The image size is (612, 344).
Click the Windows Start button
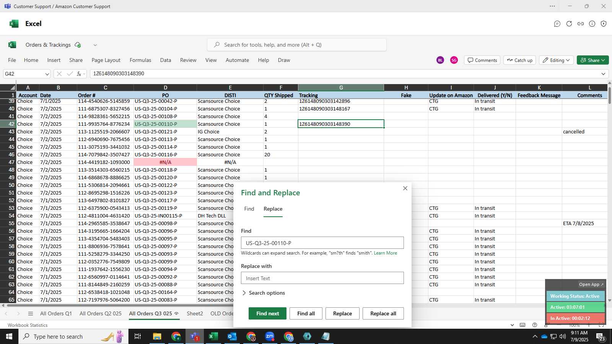[x=9, y=336]
